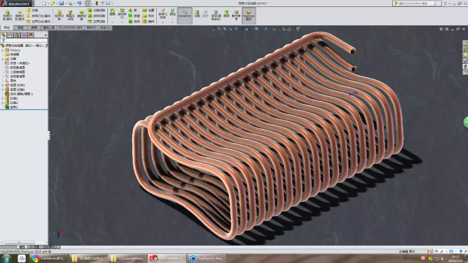Click the Undo arrow icon
The image size is (468, 263).
79,3
